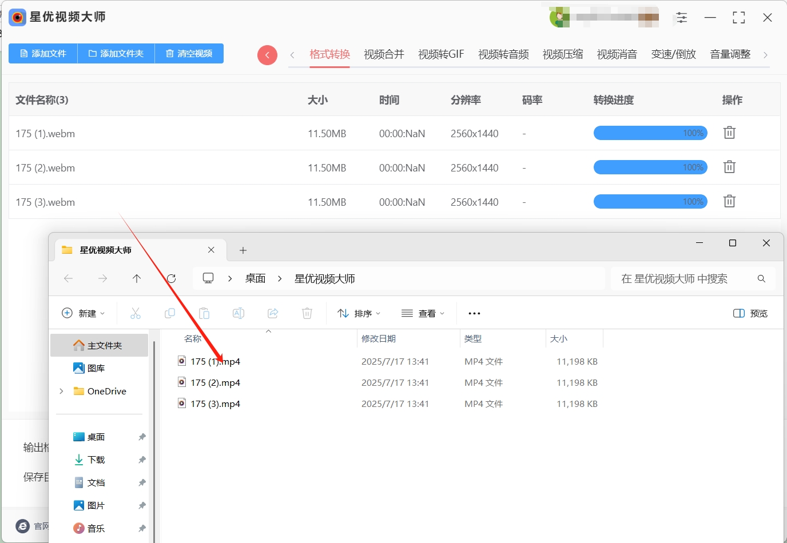
Task: Click the Explorer delete trash icon
Action: click(x=307, y=313)
